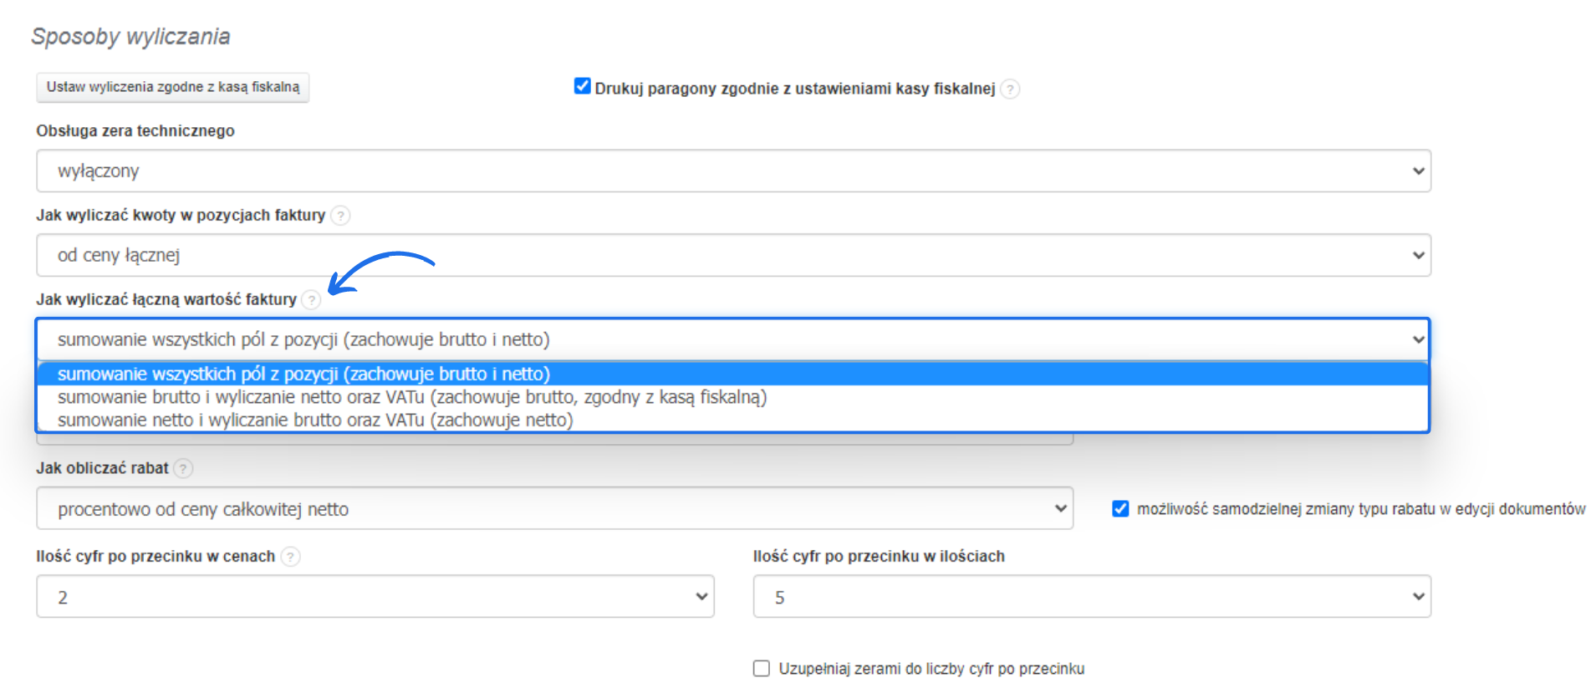This screenshot has height=683, width=1591.
Task: Choose 'sumowanie netto i wyliczanie brutto oraz VATu' option
Action: 315,421
